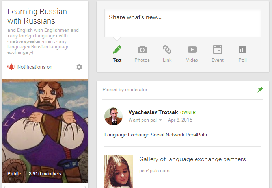Image resolution: width=272 pixels, height=188 pixels.
Task: Click Language Exchange Social Network Pen4Pals text
Action: click(156, 135)
